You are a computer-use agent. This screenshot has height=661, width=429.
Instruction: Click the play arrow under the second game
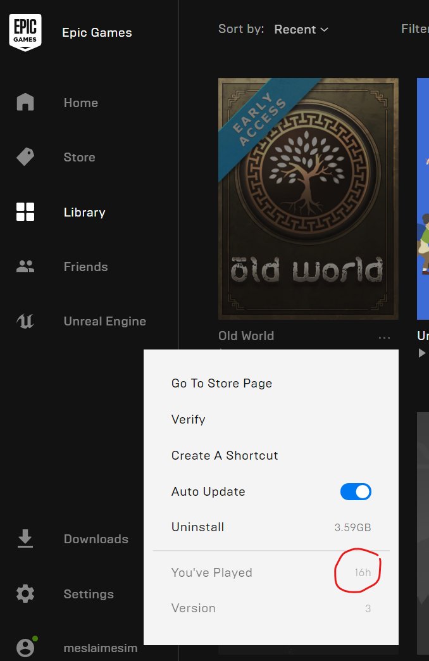[x=422, y=353]
